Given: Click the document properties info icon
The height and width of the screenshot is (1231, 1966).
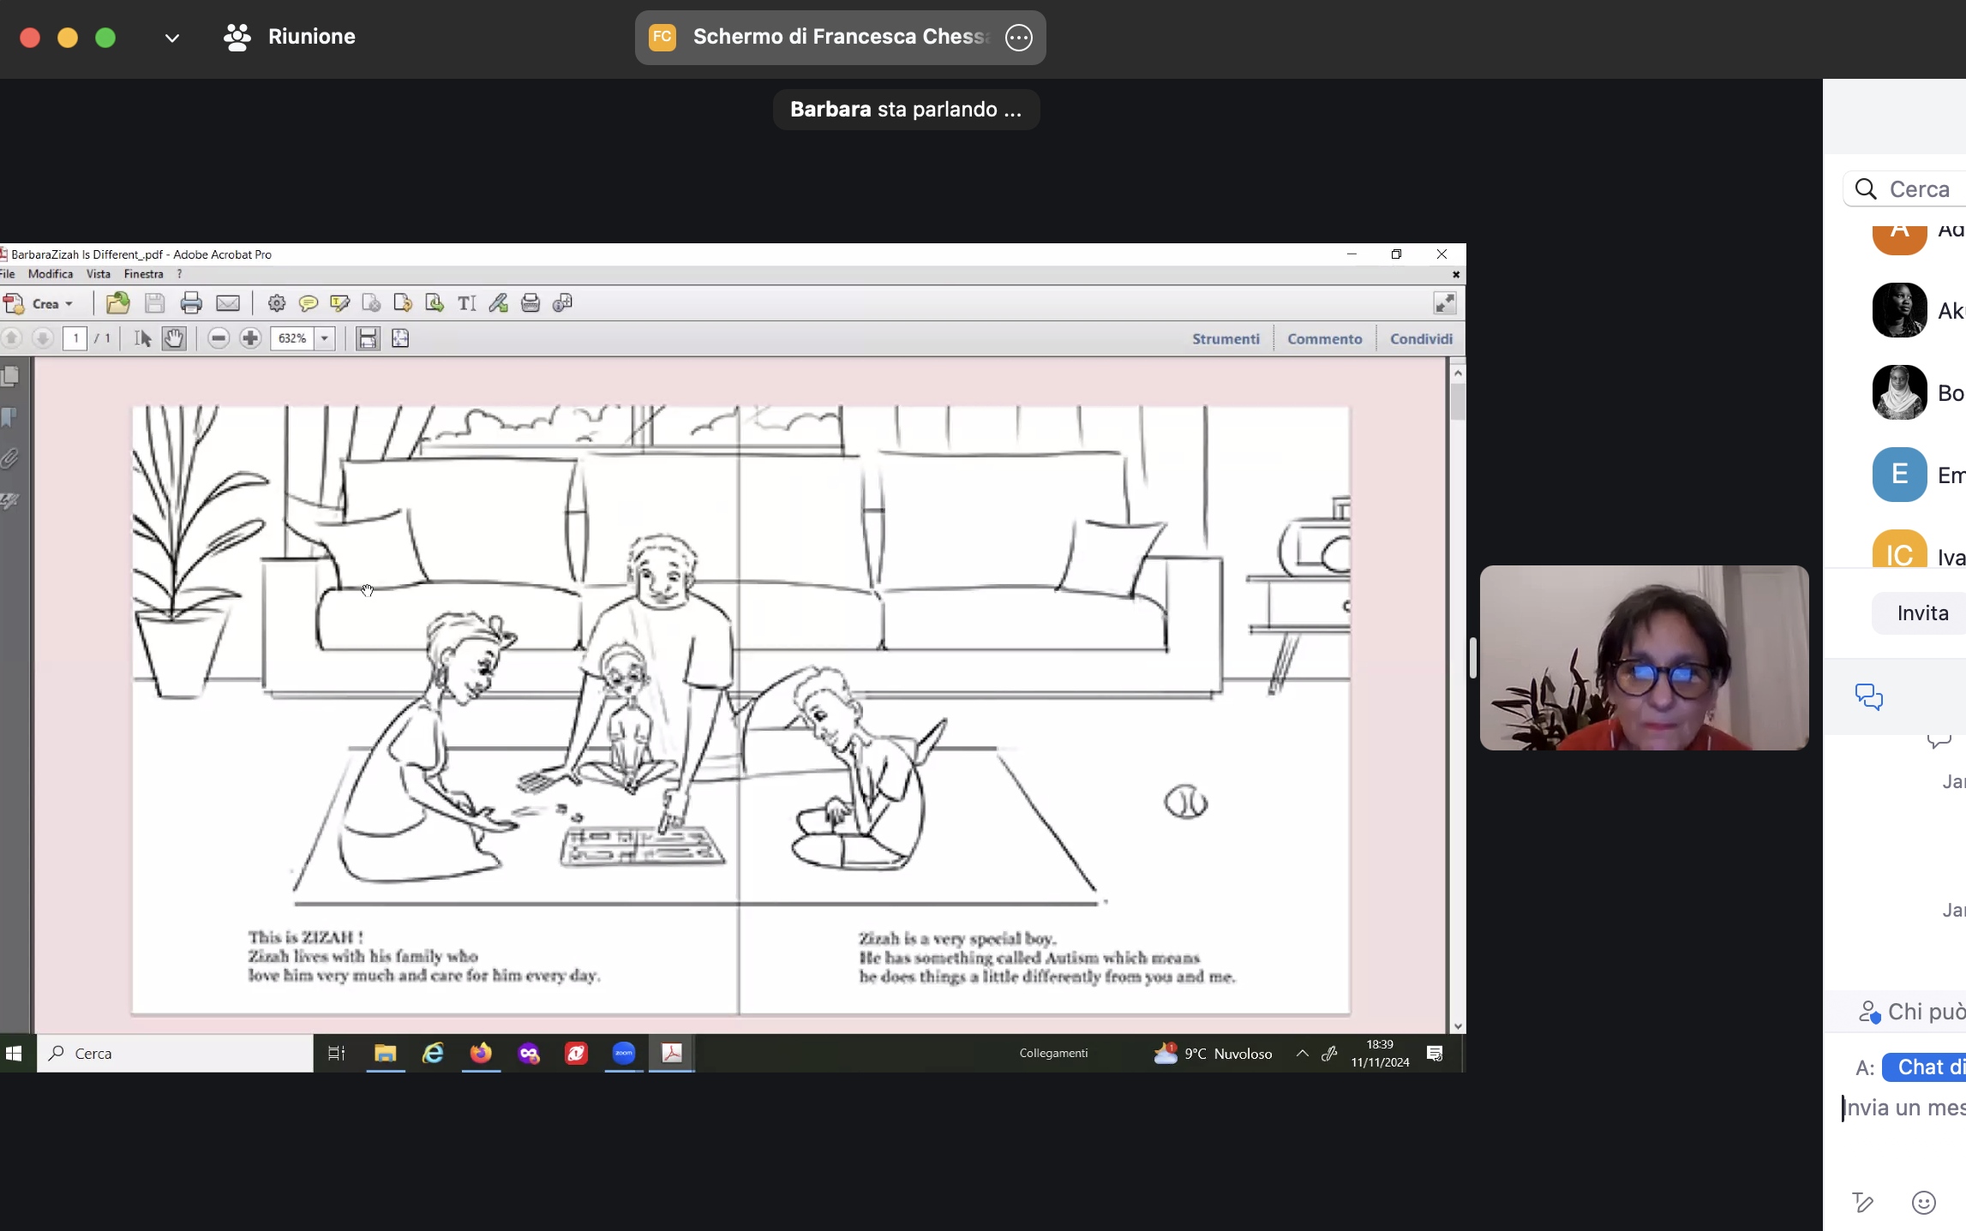Looking at the screenshot, I should (562, 302).
